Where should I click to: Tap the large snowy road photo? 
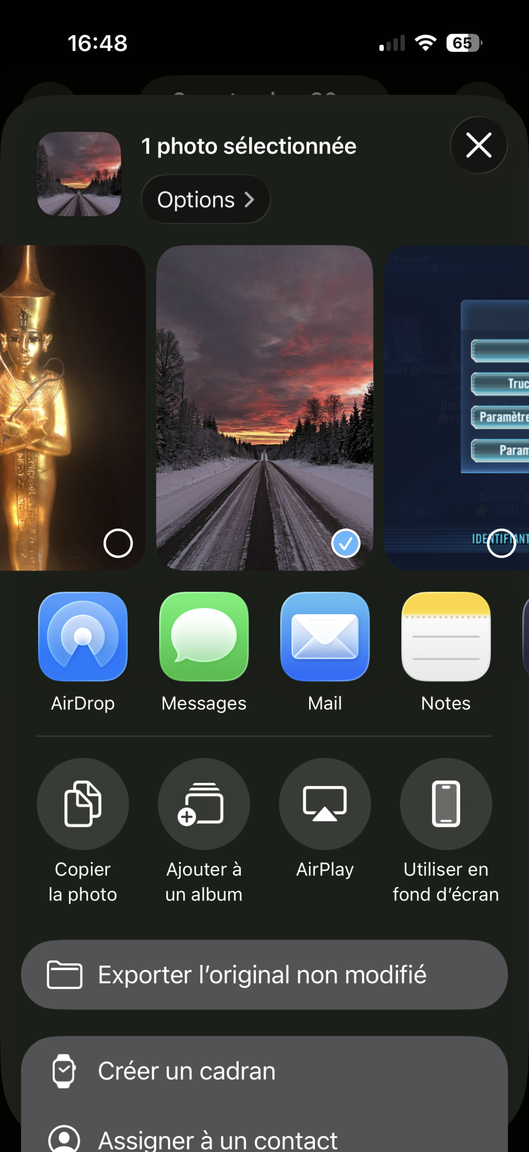pyautogui.click(x=264, y=396)
